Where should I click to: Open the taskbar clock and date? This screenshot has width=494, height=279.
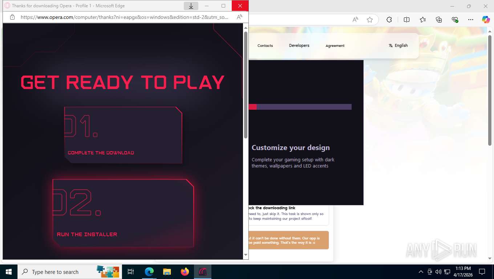463,272
